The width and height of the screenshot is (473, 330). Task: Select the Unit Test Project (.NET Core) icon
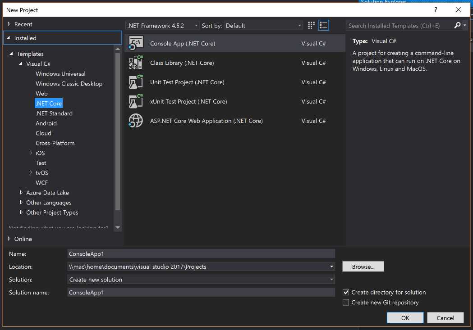[x=135, y=82]
